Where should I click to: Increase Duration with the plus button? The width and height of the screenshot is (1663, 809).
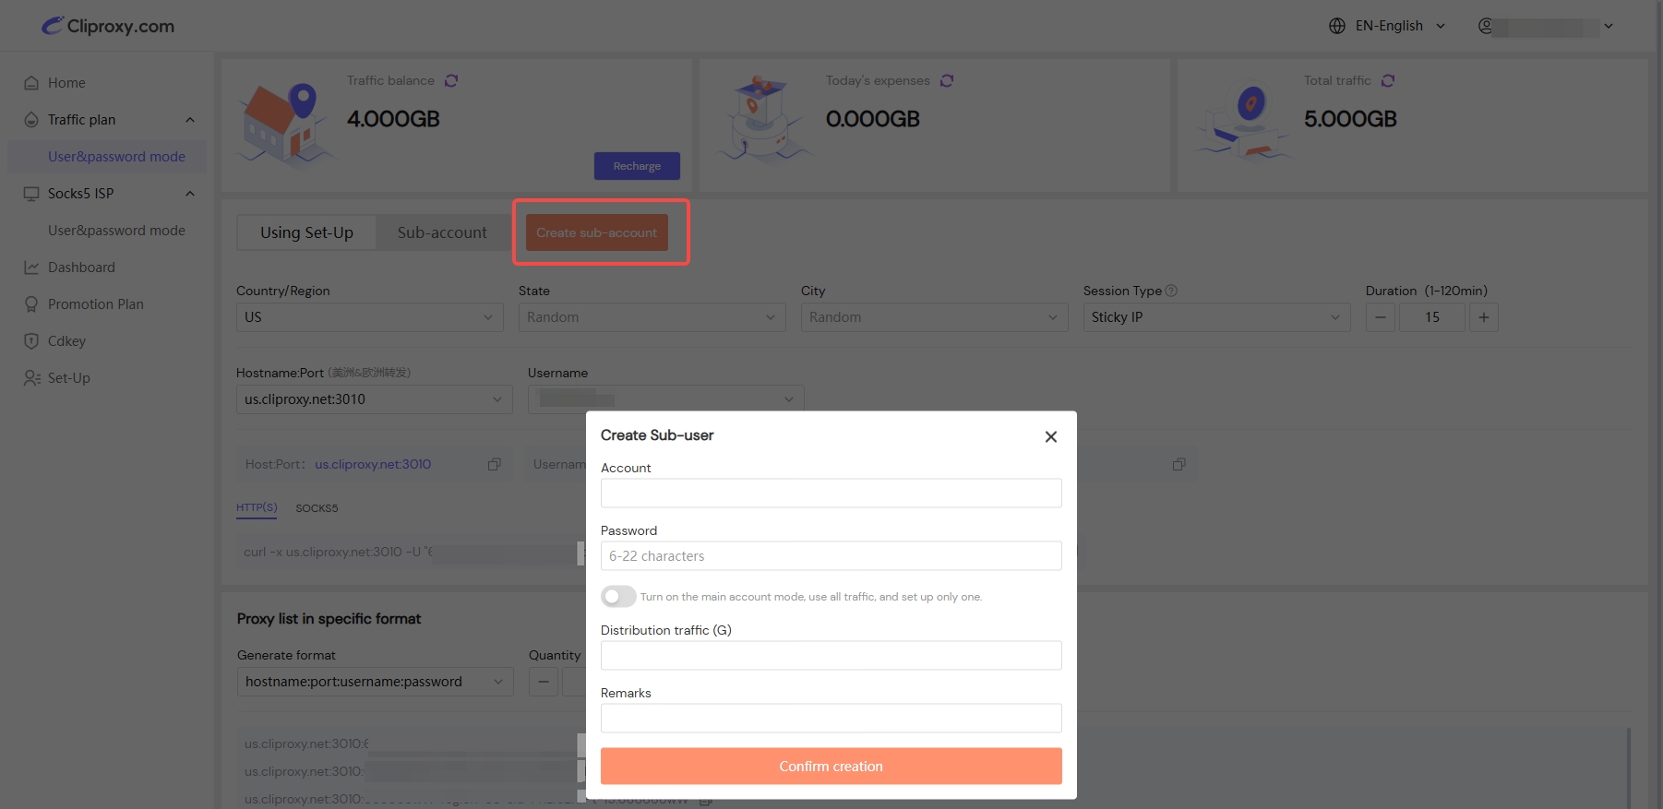[1483, 317]
